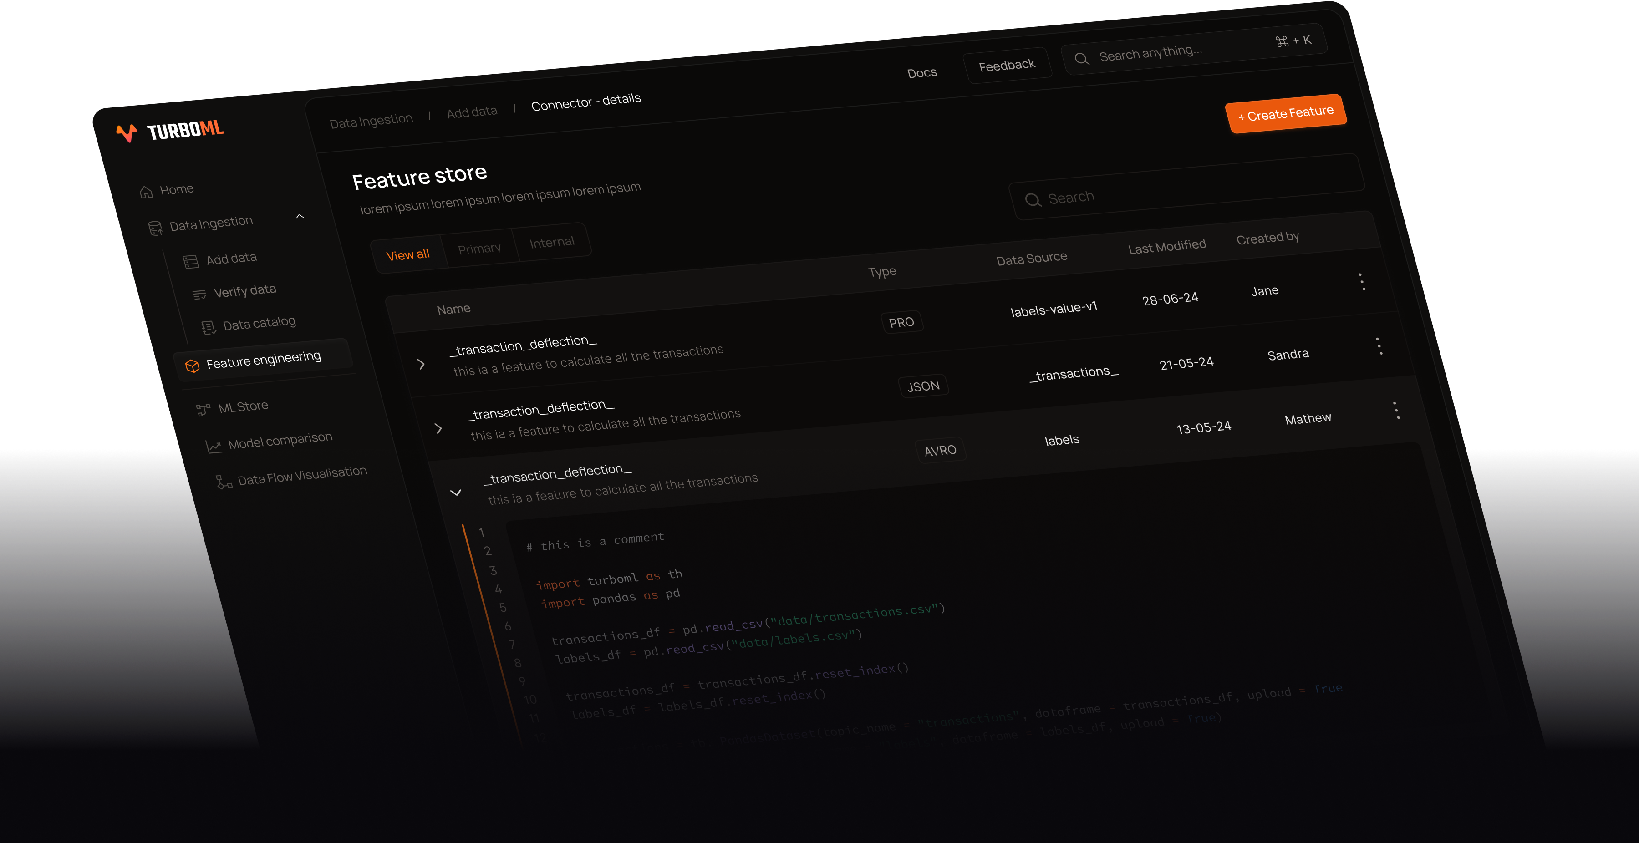Image resolution: width=1639 pixels, height=843 pixels.
Task: Click the Home house icon
Action: coord(146,192)
